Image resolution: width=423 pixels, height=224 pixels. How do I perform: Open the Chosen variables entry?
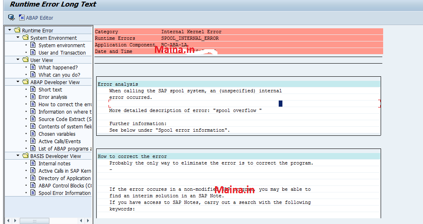point(57,134)
